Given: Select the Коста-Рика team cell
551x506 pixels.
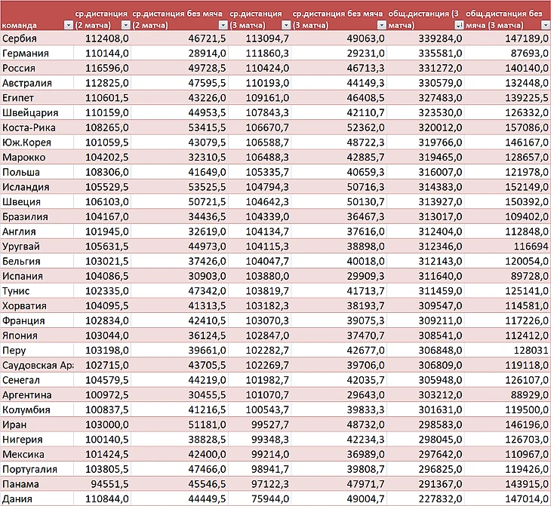Looking at the screenshot, I should [36, 127].
